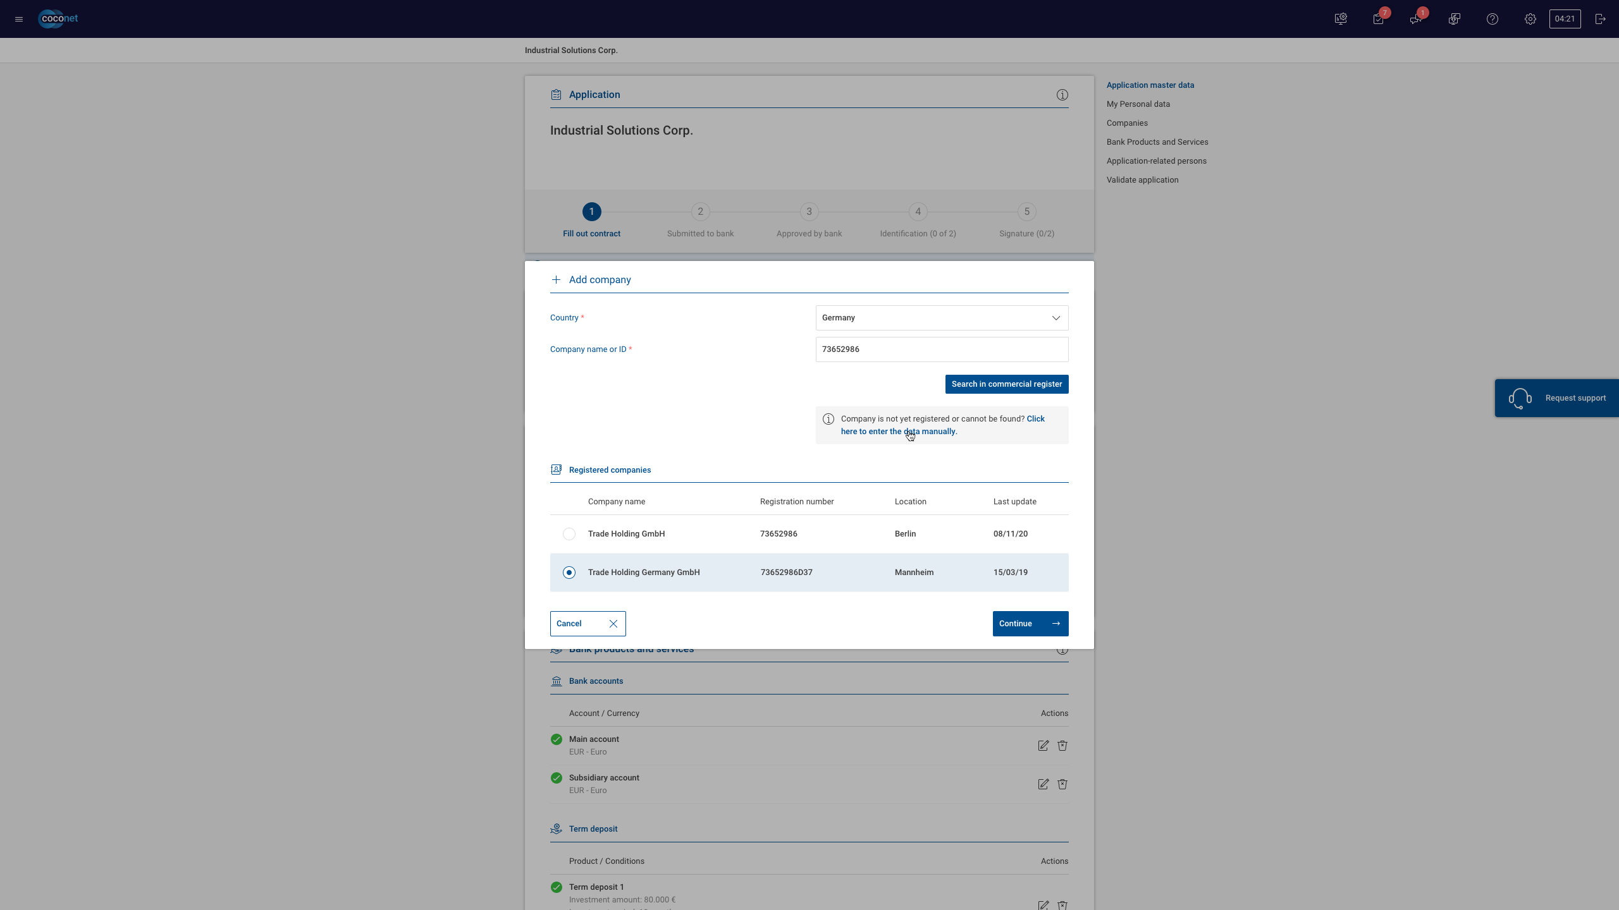1619x910 pixels.
Task: Click the logout icon in header
Action: (x=1601, y=19)
